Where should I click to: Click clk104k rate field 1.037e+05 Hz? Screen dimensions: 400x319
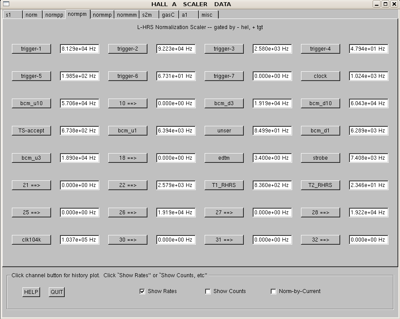click(x=80, y=240)
